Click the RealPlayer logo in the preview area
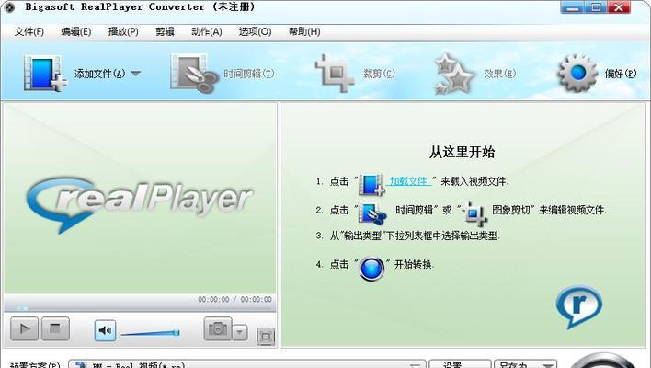651x368 pixels. (x=139, y=204)
